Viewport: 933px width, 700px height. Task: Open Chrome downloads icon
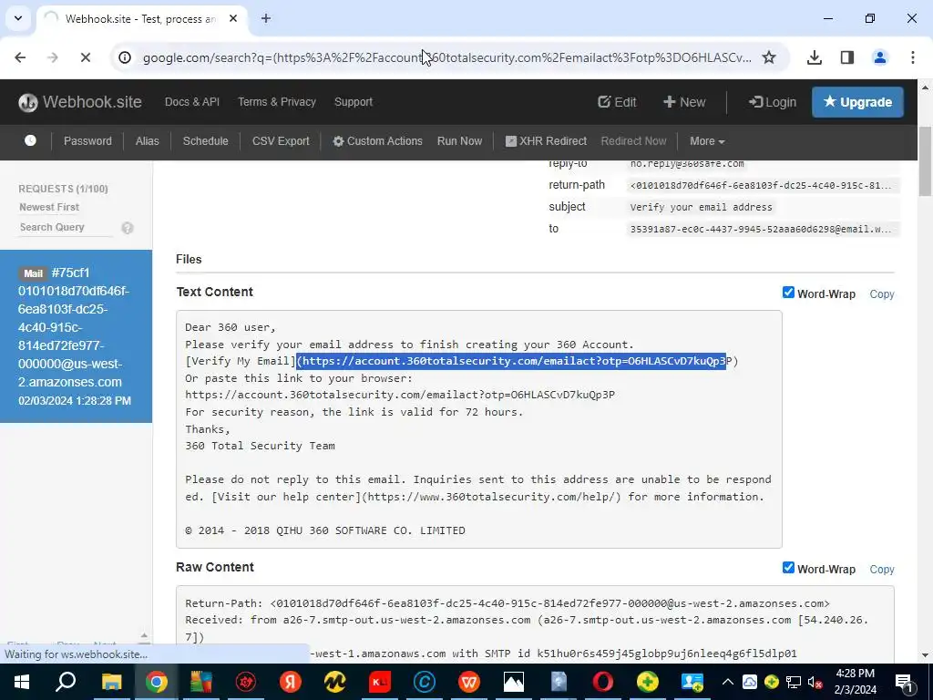coord(814,57)
